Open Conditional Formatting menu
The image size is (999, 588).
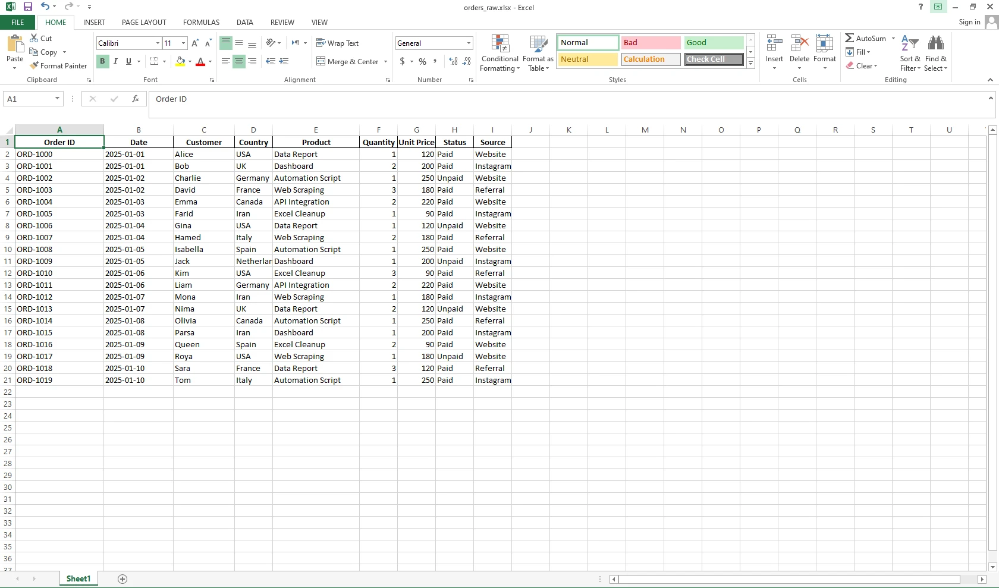click(x=499, y=53)
